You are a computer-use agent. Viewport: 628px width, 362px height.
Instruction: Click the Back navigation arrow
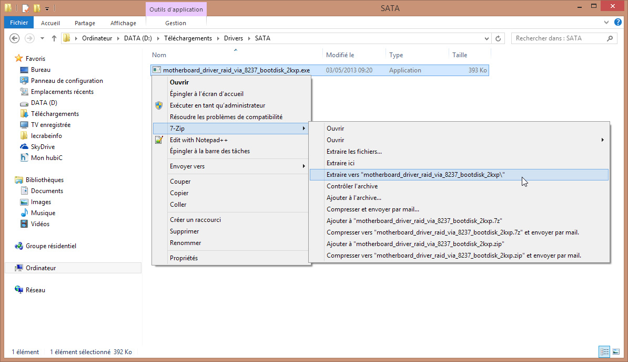pyautogui.click(x=14, y=38)
